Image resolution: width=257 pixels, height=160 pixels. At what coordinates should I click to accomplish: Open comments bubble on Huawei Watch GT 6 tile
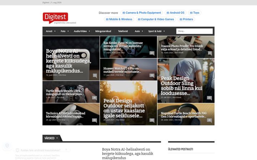pos(152,75)
